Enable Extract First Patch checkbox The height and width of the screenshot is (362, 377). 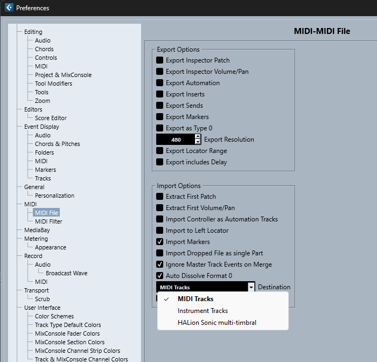tap(159, 197)
